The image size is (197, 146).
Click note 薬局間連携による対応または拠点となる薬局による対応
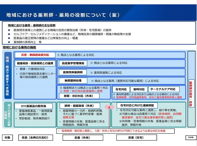click(x=146, y=94)
